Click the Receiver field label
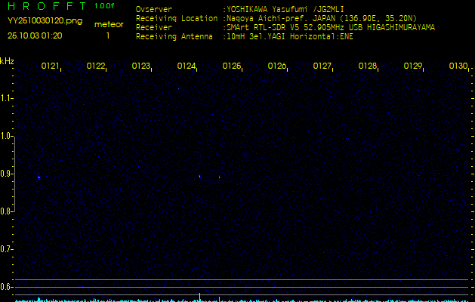 pyautogui.click(x=154, y=28)
